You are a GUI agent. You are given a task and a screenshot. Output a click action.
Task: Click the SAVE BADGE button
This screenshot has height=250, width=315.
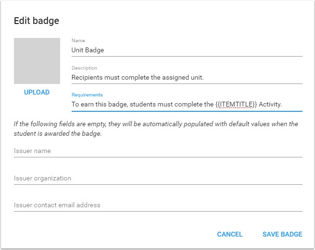282,234
